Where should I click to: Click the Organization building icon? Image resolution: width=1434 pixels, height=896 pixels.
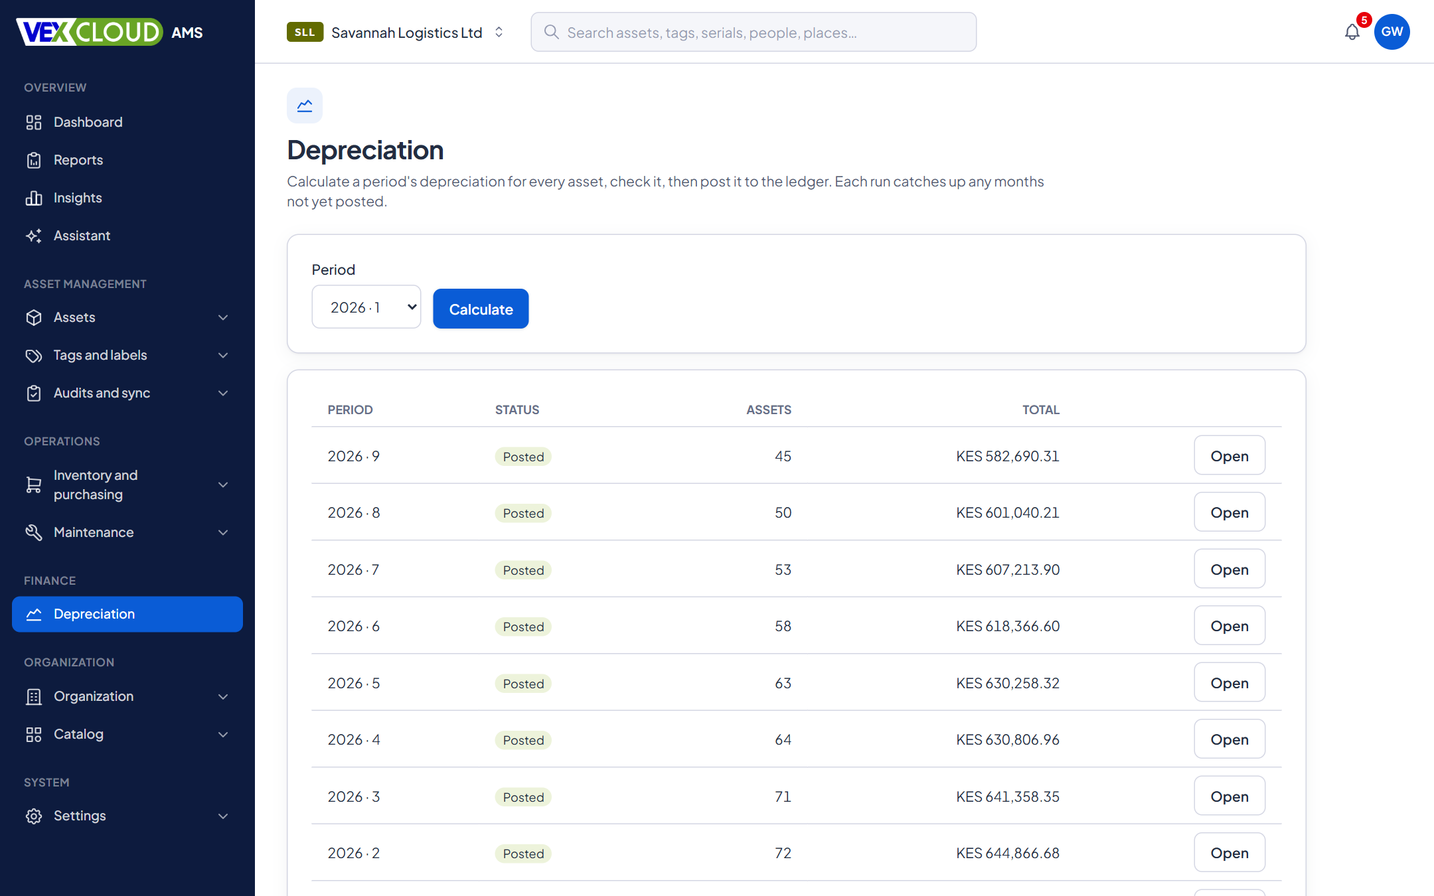pos(34,696)
